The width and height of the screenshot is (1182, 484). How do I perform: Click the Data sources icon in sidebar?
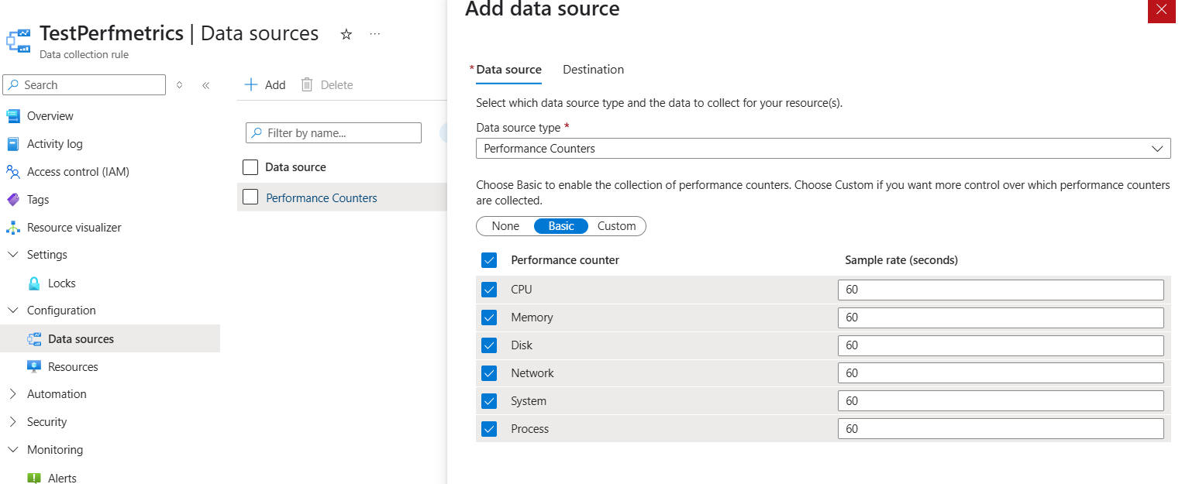(34, 339)
